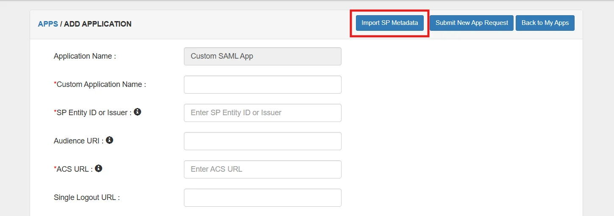Select the 'SP Entity ID or Issuer :' label
The height and width of the screenshot is (216, 614).
(93, 113)
